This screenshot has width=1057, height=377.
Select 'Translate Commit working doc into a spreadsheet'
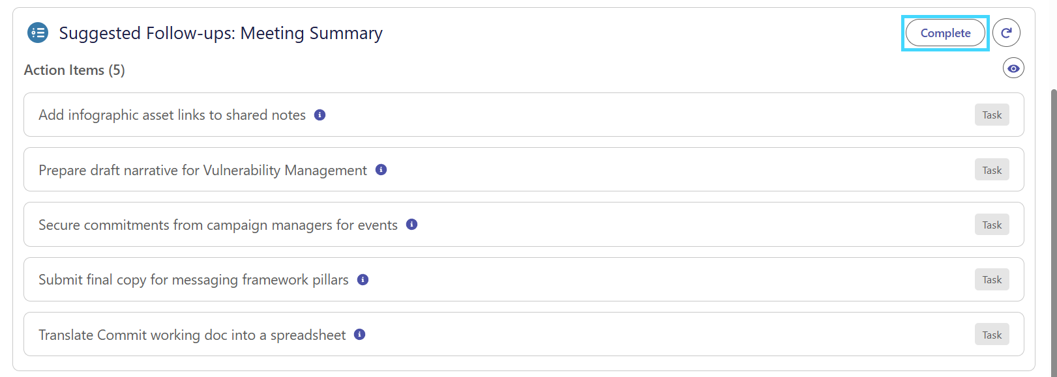524,334
